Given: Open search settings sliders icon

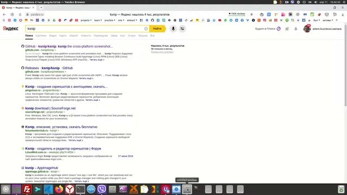Looking at the screenshot, I should tap(182, 29).
